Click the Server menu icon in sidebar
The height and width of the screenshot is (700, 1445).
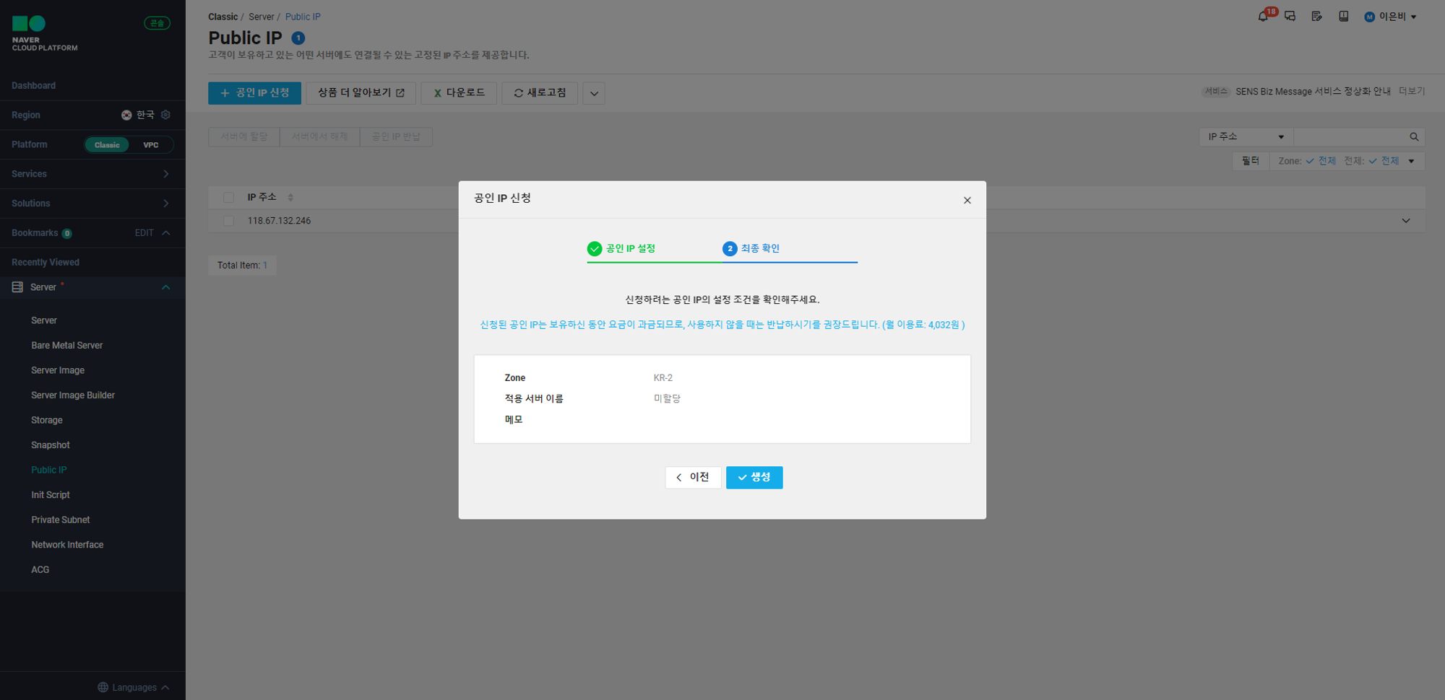17,287
